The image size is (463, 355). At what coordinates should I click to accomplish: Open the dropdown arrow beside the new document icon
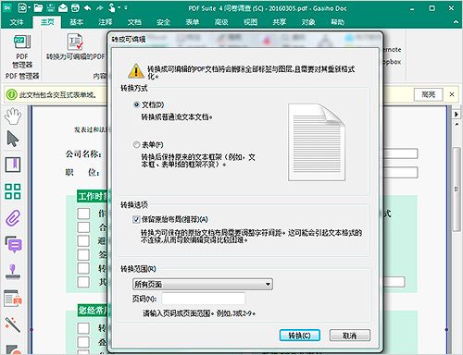click(29, 8)
